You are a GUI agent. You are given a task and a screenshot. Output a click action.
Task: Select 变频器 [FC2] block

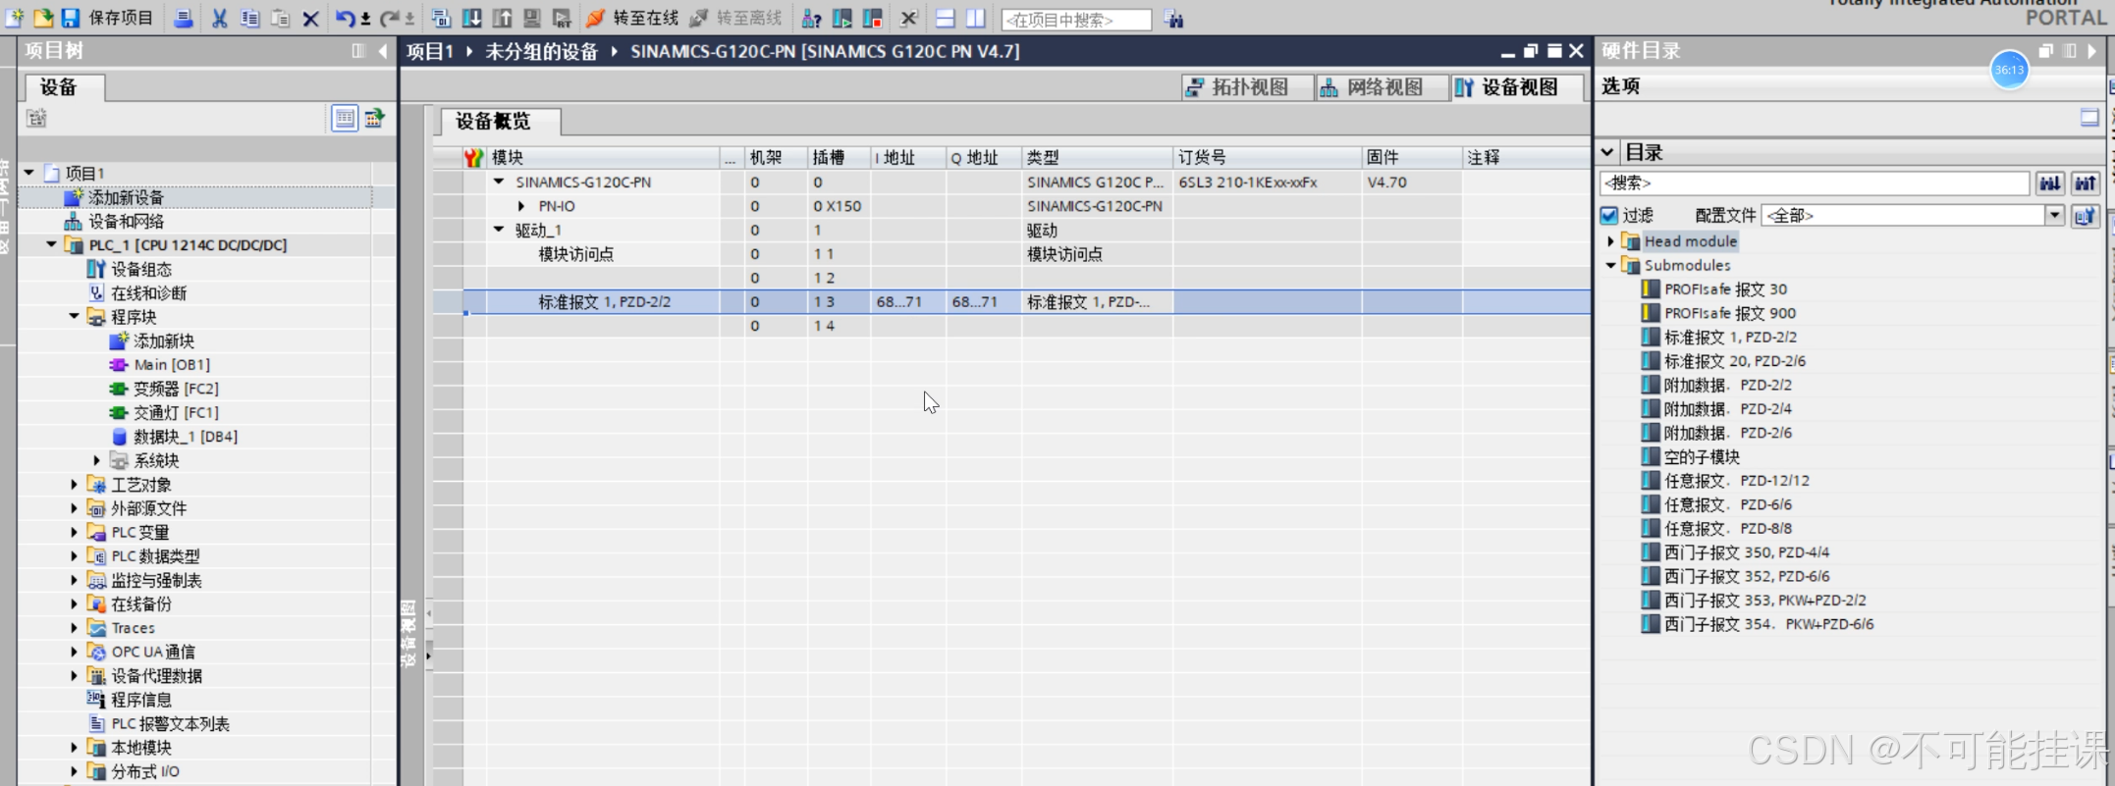(x=175, y=389)
